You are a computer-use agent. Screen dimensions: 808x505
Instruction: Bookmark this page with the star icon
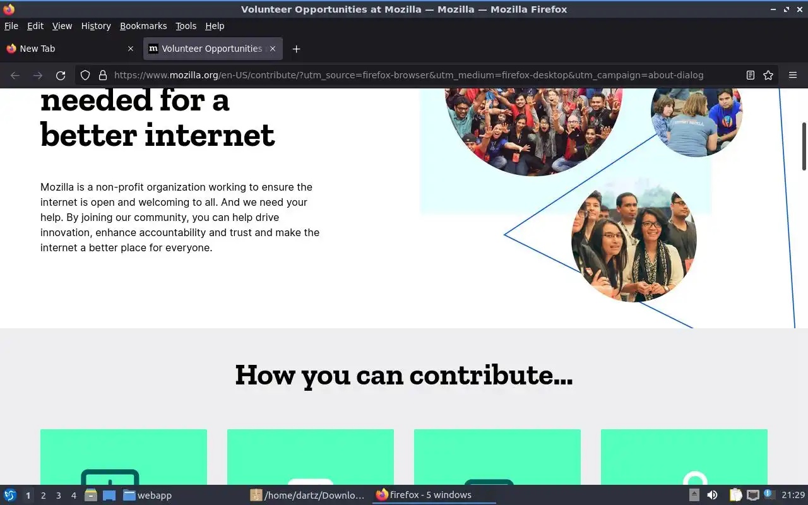[x=768, y=75]
